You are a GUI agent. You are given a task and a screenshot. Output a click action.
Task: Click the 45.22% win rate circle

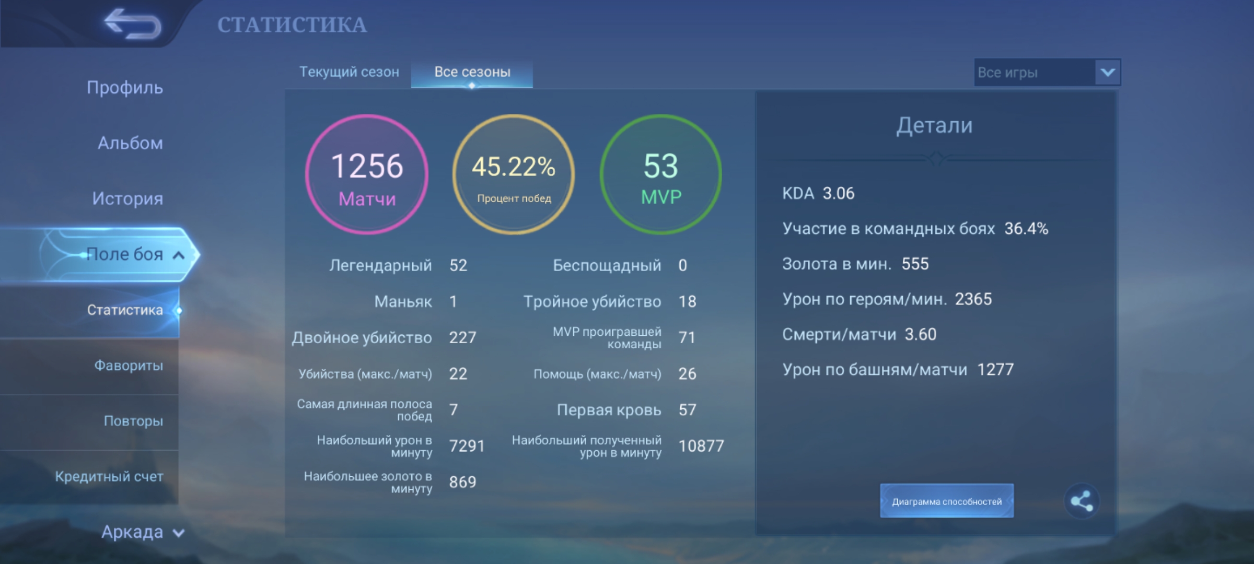point(513,174)
